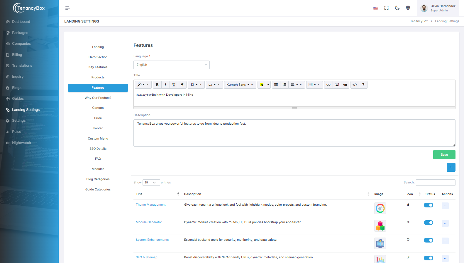This screenshot has height=263, width=464.
Task: Open the Module Generator feature link
Action: pyautogui.click(x=149, y=222)
